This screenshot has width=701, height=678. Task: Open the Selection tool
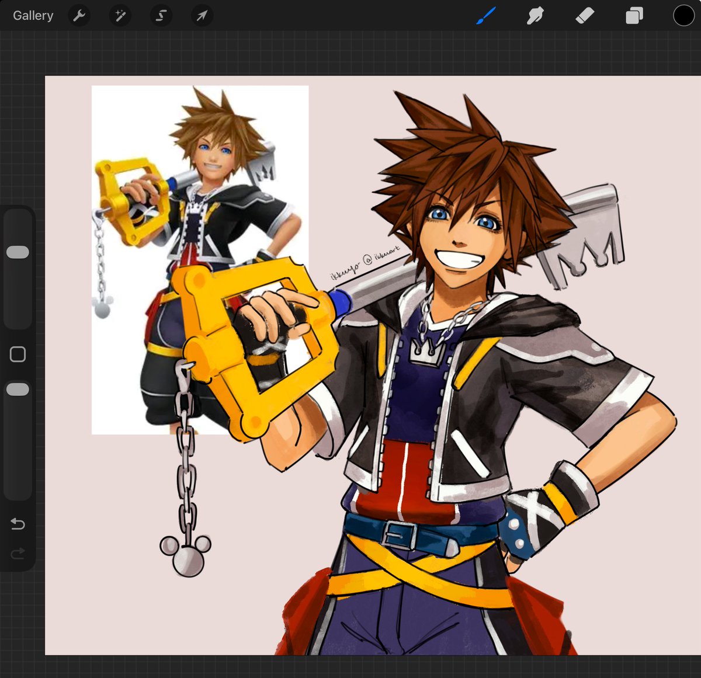click(161, 15)
